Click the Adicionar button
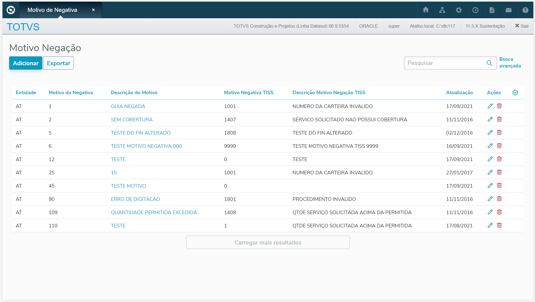 [x=26, y=63]
